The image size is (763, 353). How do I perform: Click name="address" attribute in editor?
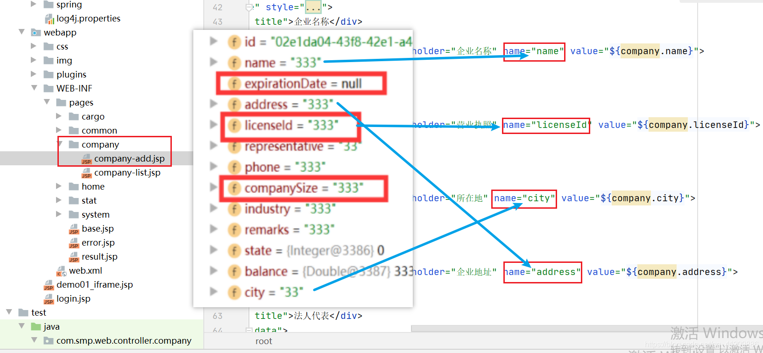point(543,272)
